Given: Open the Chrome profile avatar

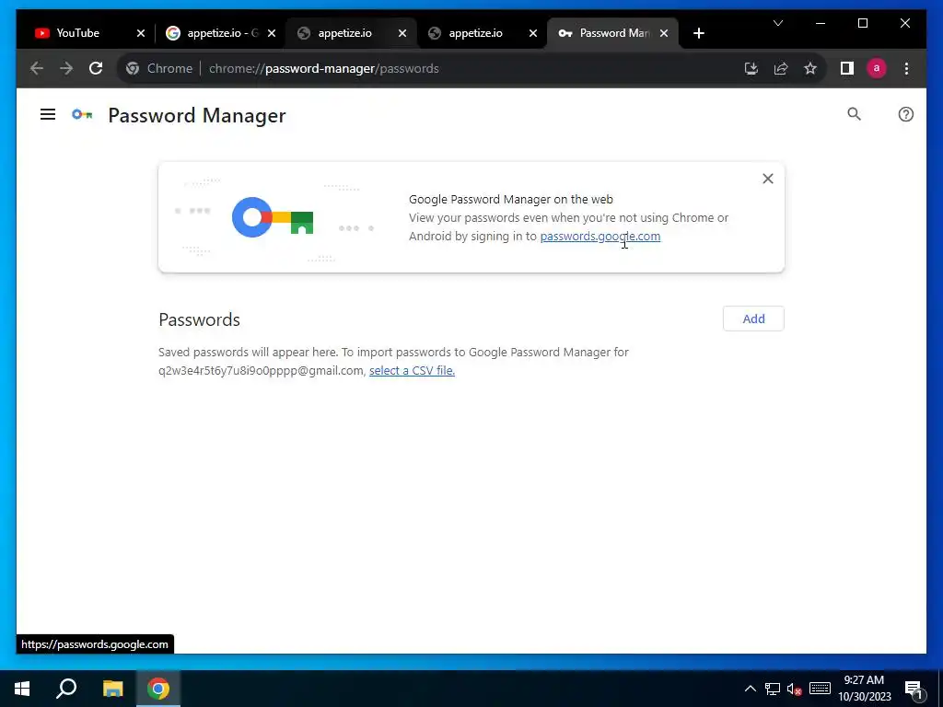Looking at the screenshot, I should click(x=877, y=68).
